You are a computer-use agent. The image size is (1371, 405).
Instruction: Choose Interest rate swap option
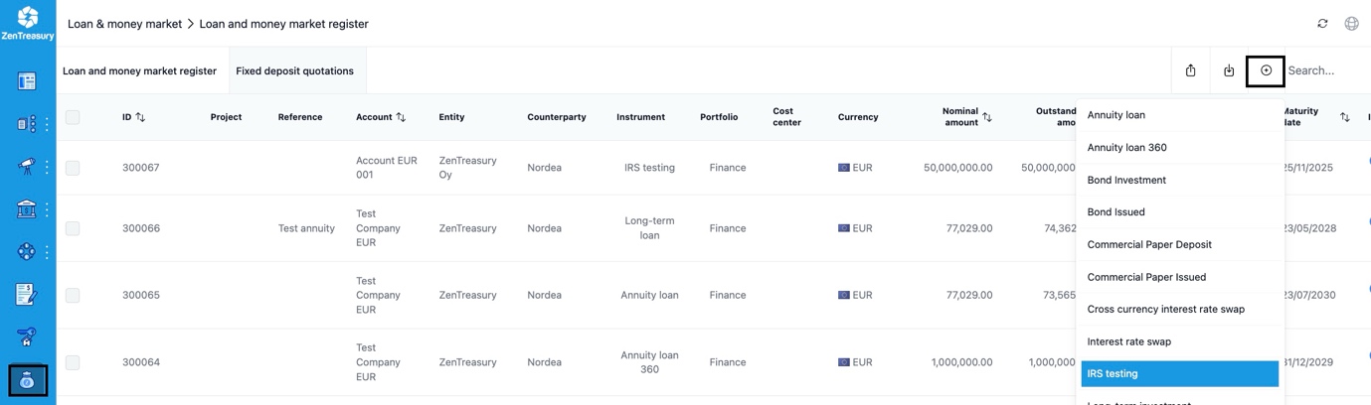click(x=1180, y=341)
